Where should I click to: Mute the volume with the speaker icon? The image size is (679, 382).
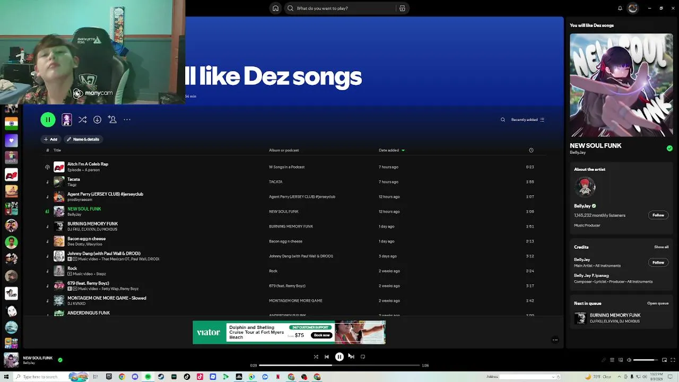point(629,360)
